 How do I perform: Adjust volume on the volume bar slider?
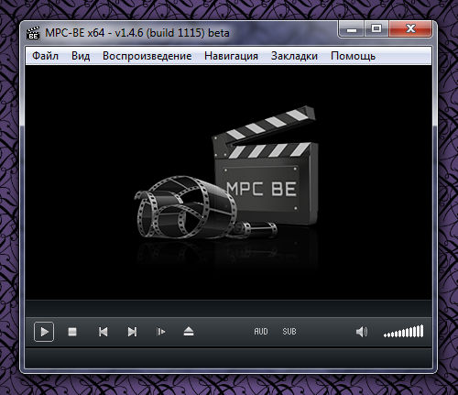click(x=404, y=331)
